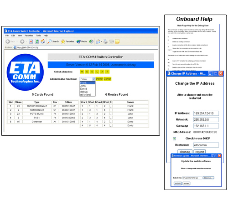Viewport: 228px width, 206px height.
Task: Click Browse button in Firmware Update window
Action: click(x=208, y=178)
